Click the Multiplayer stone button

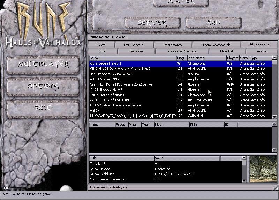pyautogui.click(x=44, y=64)
